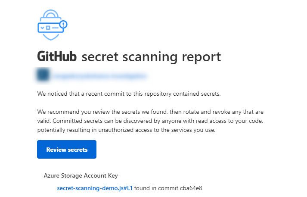Click the small checkmark inside the lock icon
Screen dimensions: 307x197
click(x=42, y=28)
